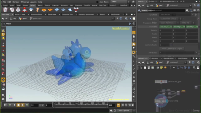Select the orange flat grid shelf tool
201x113 pixels.
tap(44, 10)
